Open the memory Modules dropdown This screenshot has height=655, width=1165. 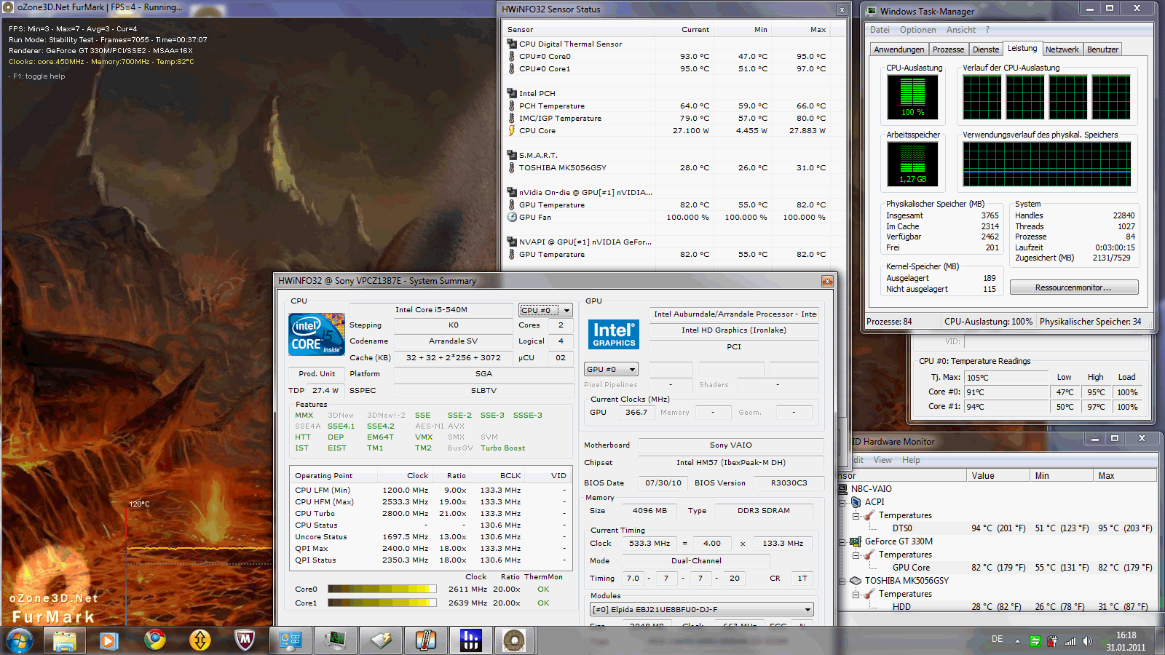point(702,609)
